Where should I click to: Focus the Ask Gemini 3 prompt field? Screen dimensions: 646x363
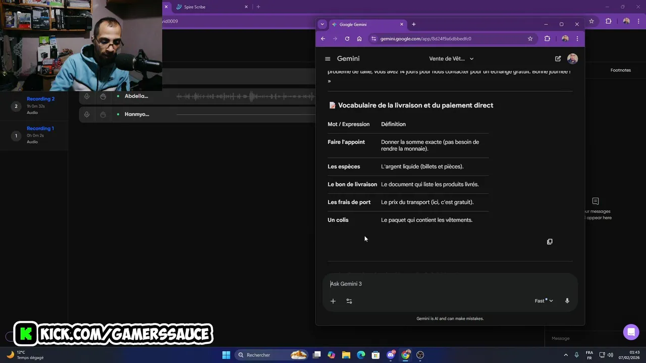[x=449, y=284]
